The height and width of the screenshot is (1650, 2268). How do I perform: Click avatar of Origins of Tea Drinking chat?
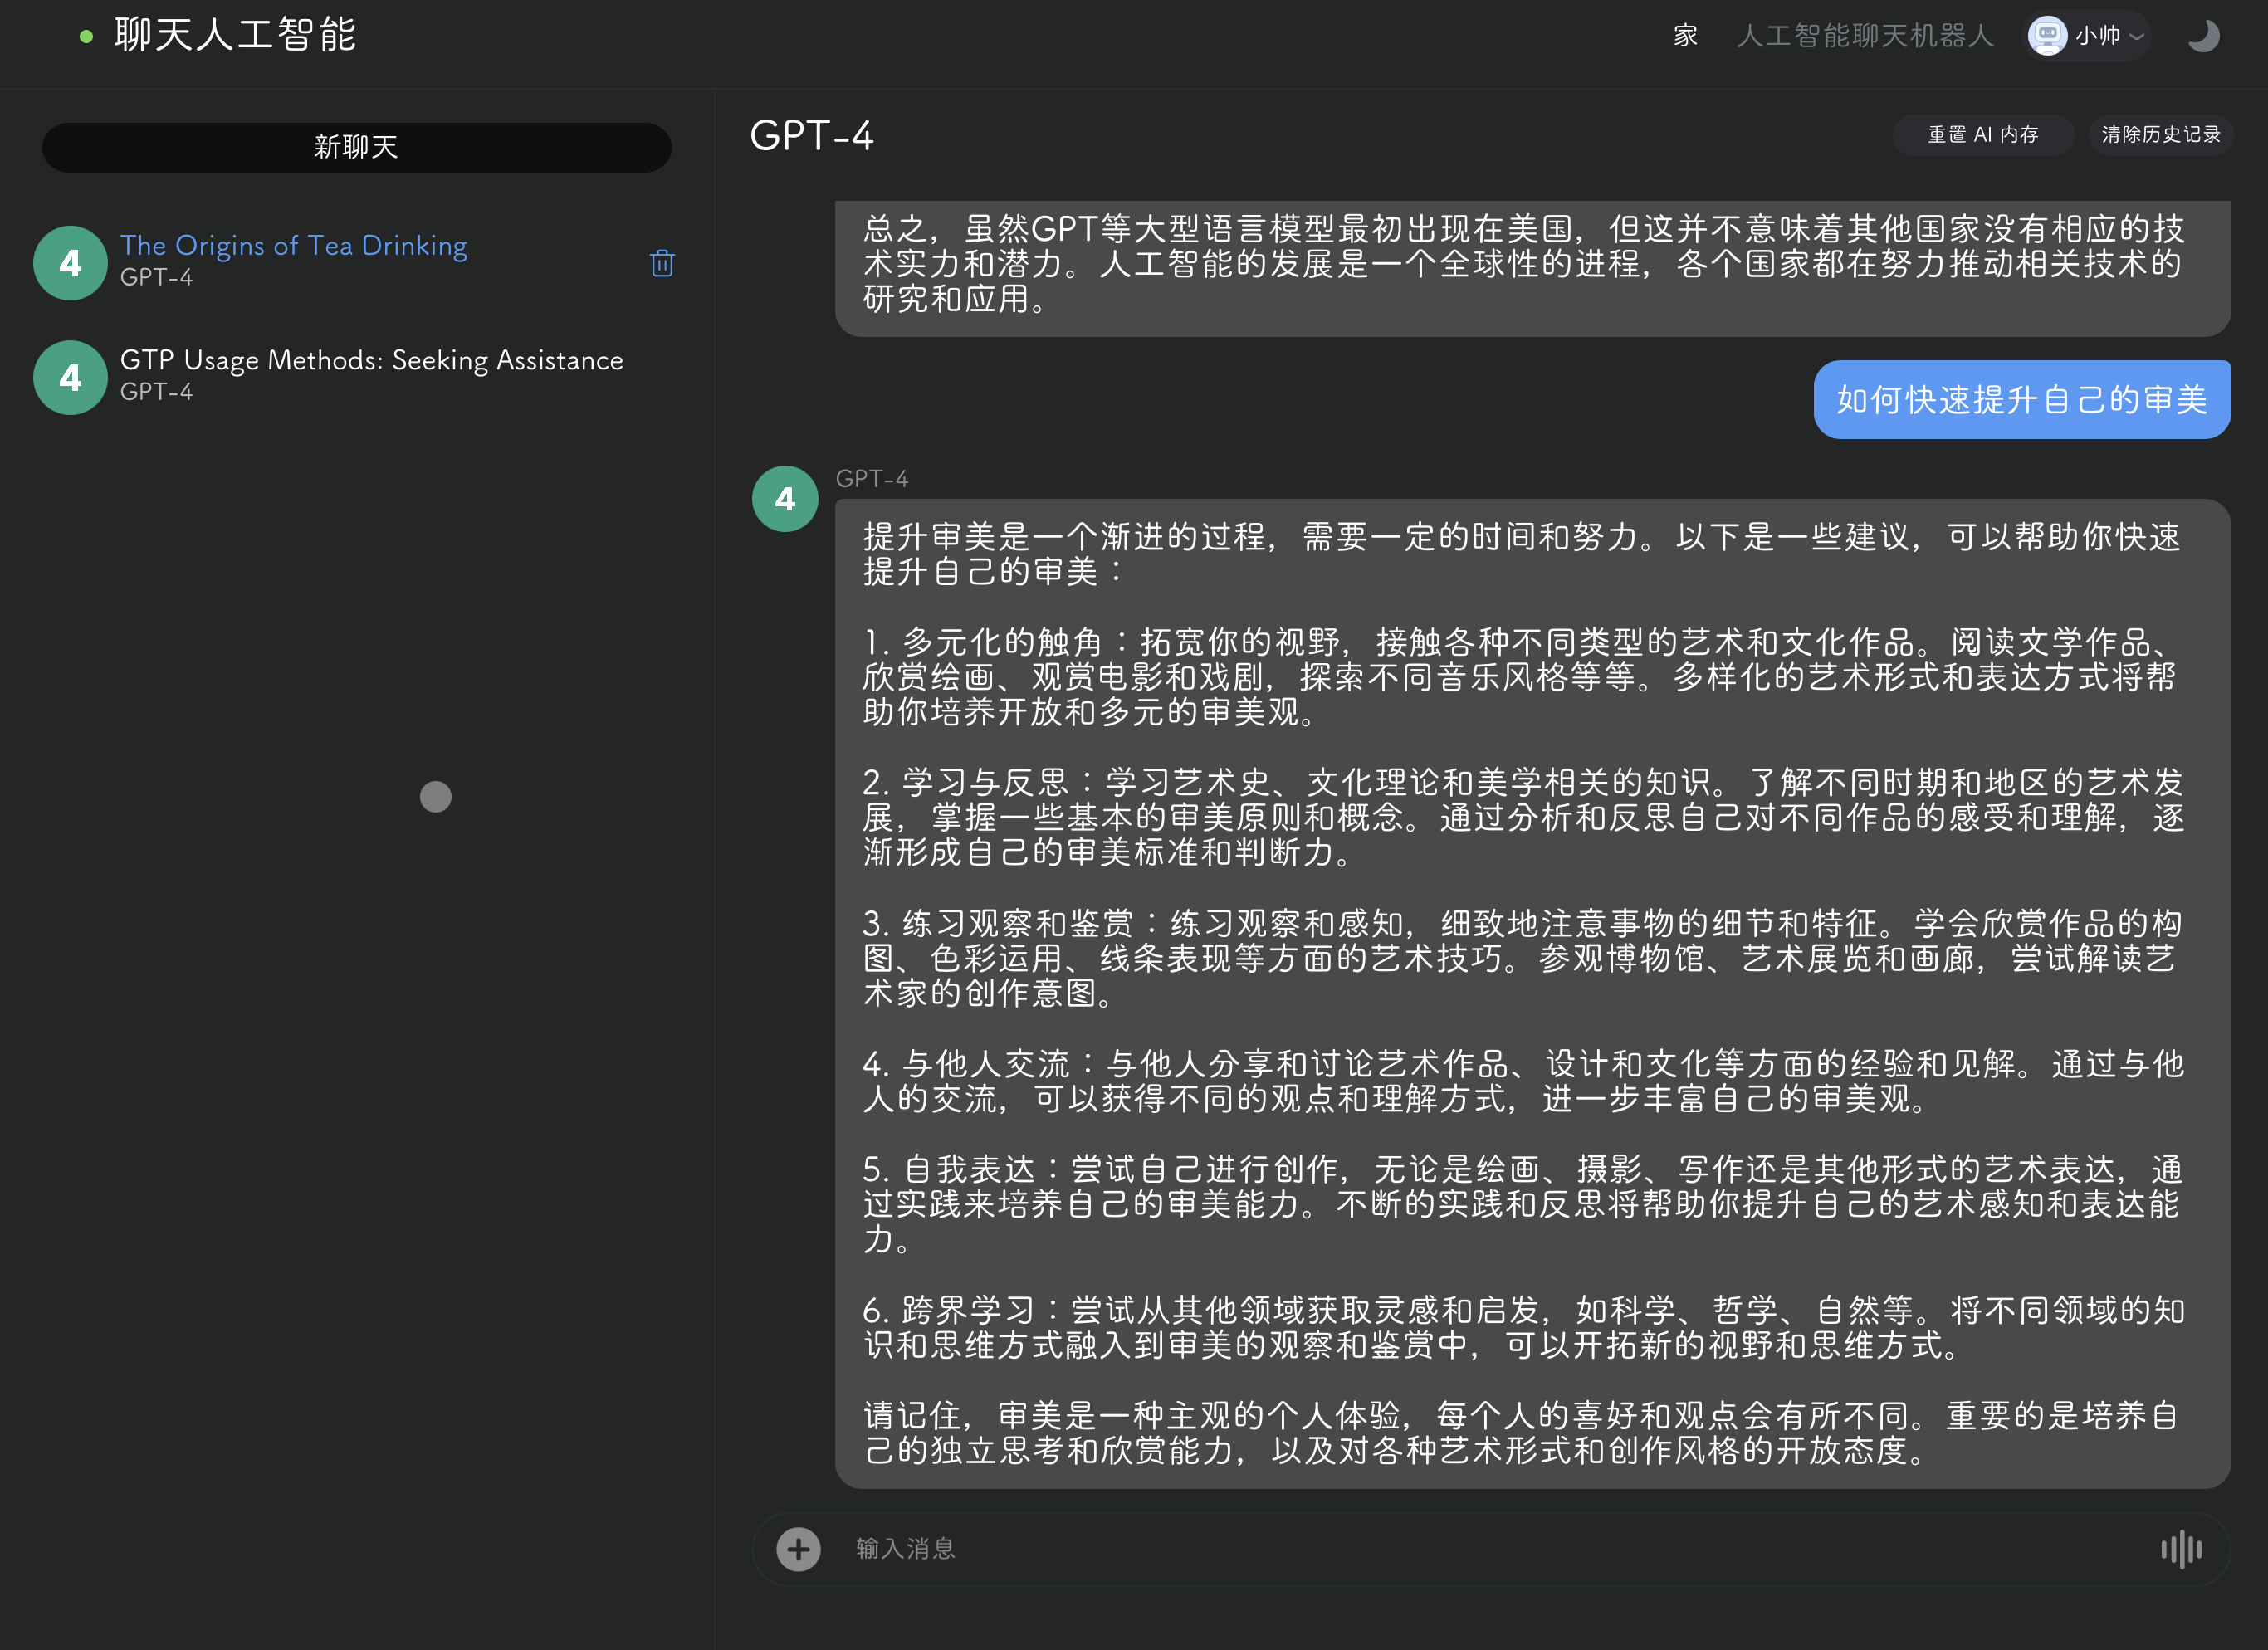click(70, 263)
